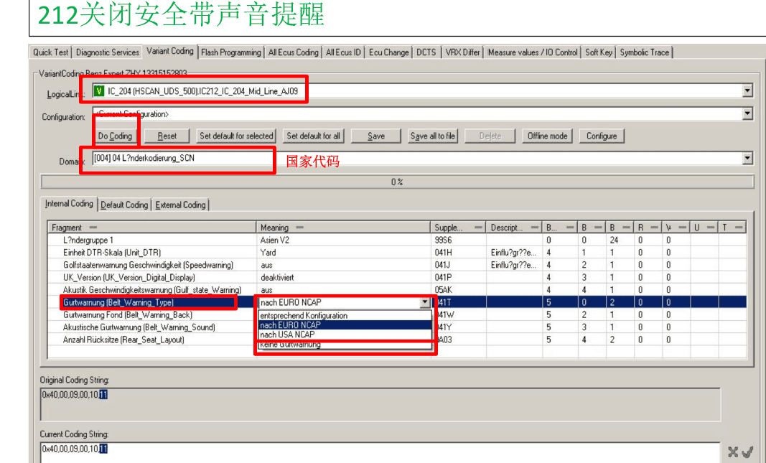Expand the Domain dropdown arrow
Image resolution: width=766 pixels, height=463 pixels.
click(x=747, y=159)
